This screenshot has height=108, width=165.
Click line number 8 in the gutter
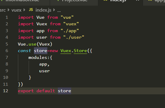[7, 64]
